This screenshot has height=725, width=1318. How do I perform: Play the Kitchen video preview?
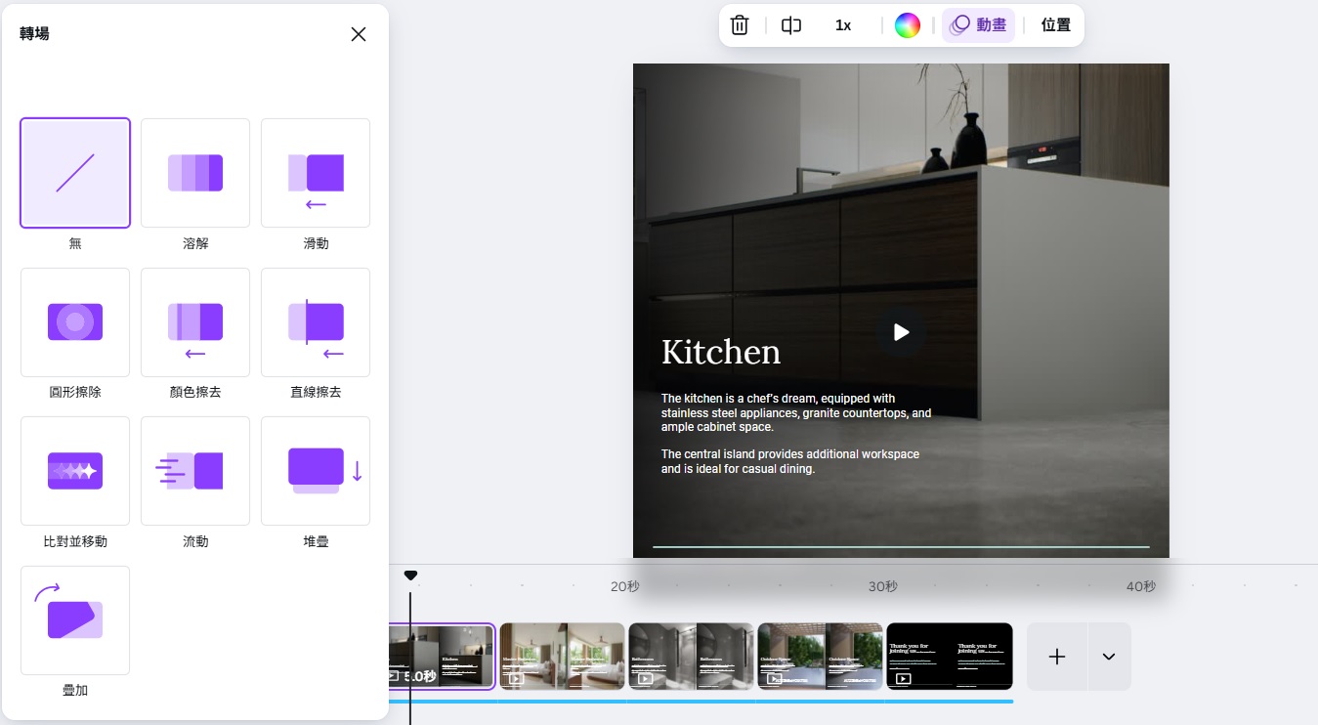[x=901, y=332]
